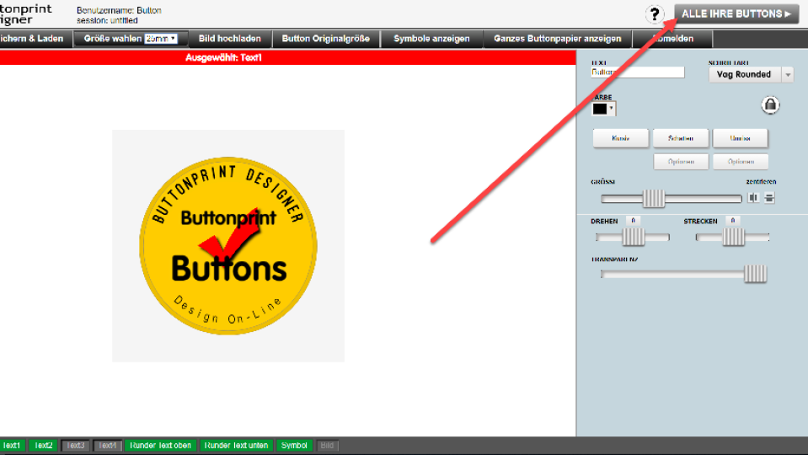808x455 pixels.
Task: Open Symbole anzeigen menu item
Action: (432, 39)
